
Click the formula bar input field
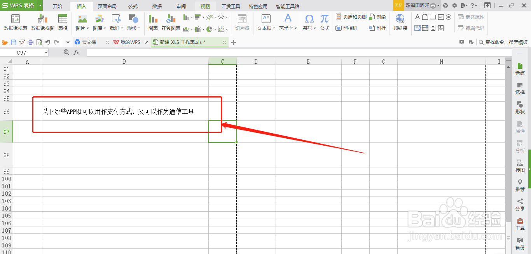[x=299, y=52]
